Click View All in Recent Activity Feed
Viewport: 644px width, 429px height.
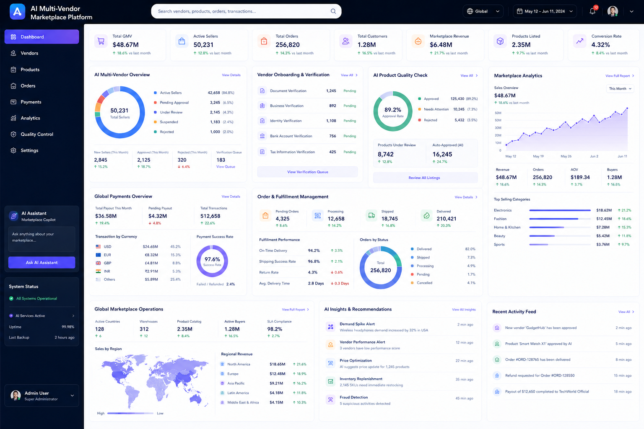pos(626,312)
